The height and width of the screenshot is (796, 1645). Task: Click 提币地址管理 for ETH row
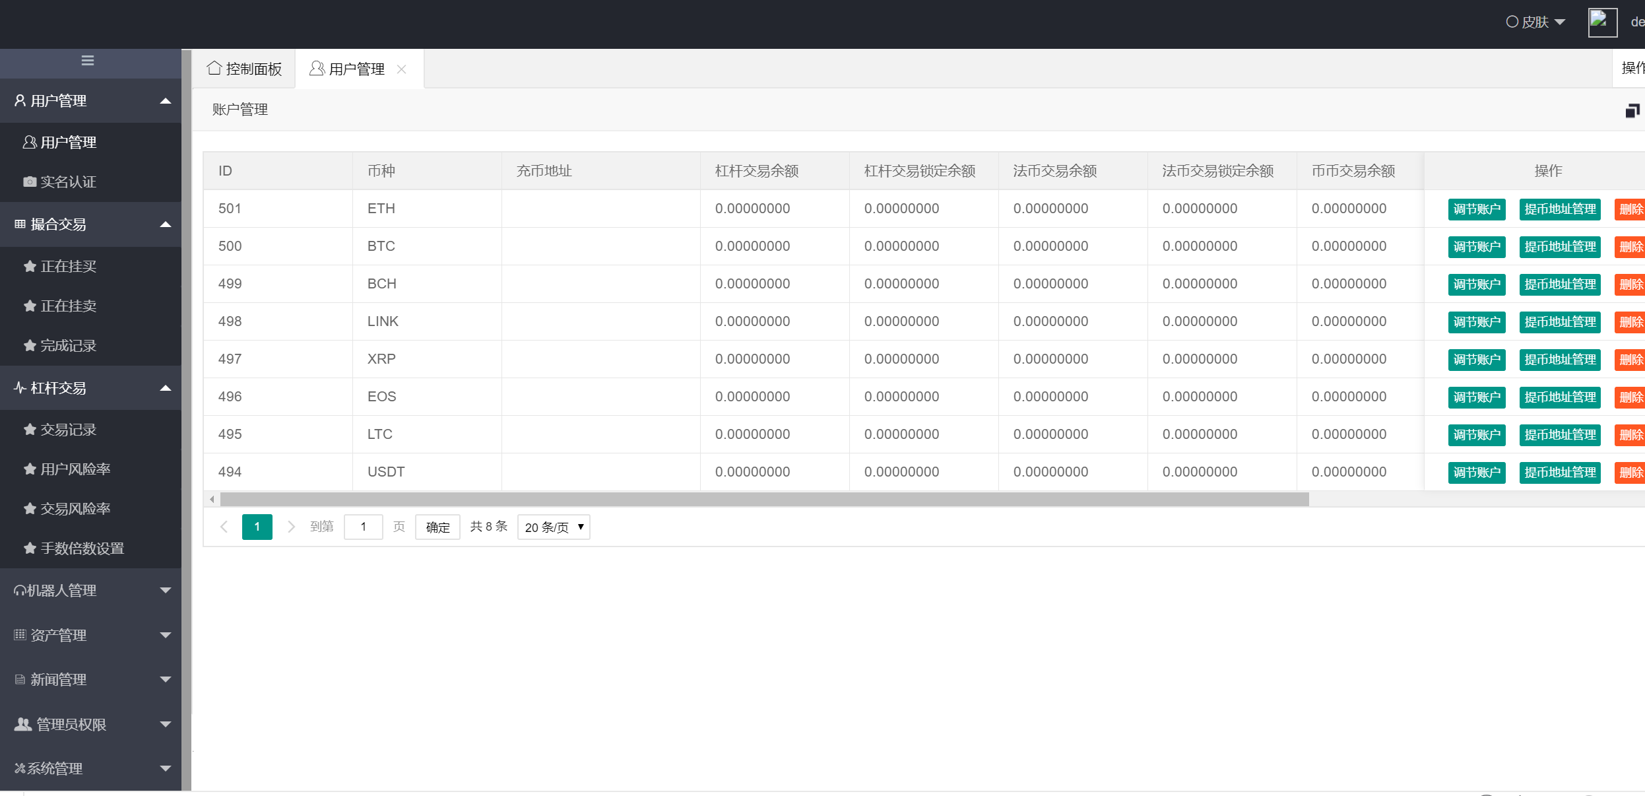point(1560,209)
